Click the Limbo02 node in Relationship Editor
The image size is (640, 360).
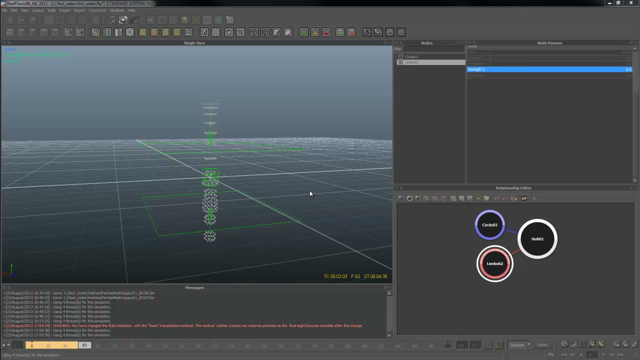coord(495,263)
